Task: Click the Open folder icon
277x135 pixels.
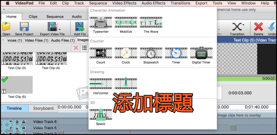Action: (x=6, y=27)
